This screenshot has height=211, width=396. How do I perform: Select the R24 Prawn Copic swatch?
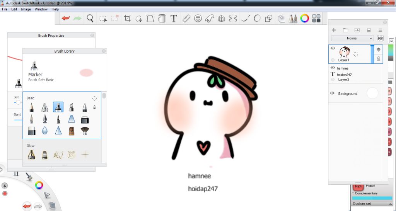(358, 187)
